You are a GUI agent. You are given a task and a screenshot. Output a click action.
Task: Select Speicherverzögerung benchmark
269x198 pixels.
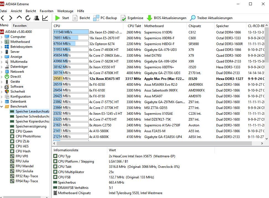[28, 126]
